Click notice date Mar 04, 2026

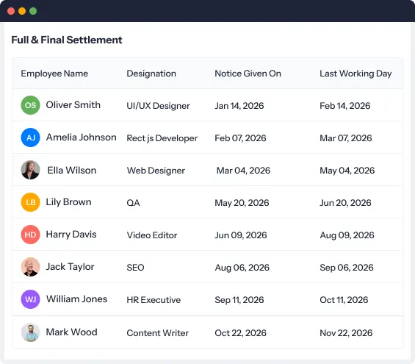(x=244, y=171)
